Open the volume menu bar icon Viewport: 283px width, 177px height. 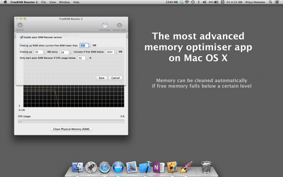pos(204,2)
